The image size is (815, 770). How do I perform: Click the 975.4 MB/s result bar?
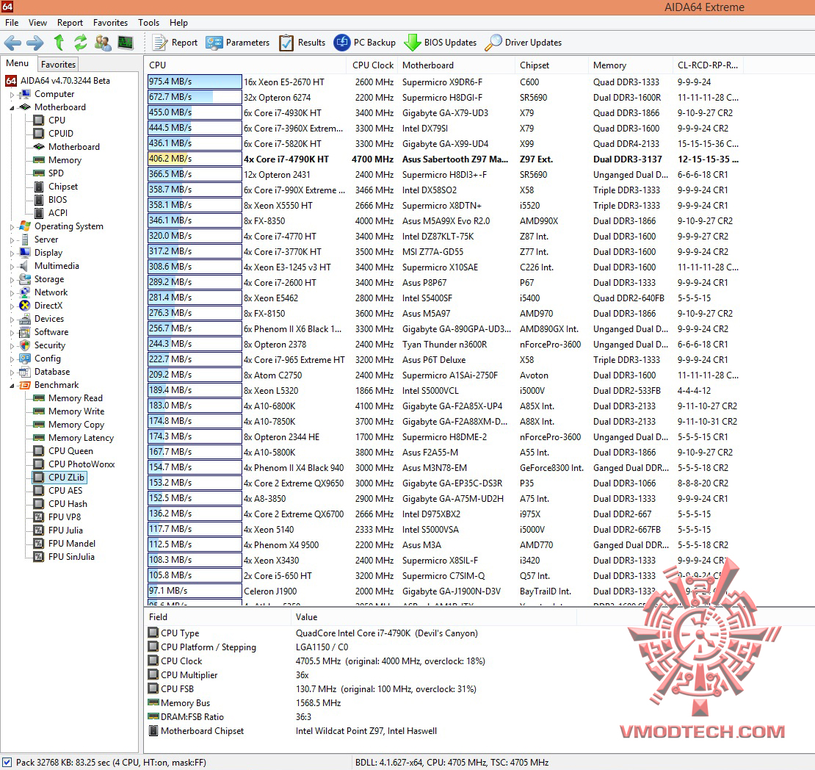tap(195, 82)
